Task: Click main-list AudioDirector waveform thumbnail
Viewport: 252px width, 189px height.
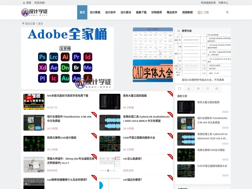Action: 110,122
